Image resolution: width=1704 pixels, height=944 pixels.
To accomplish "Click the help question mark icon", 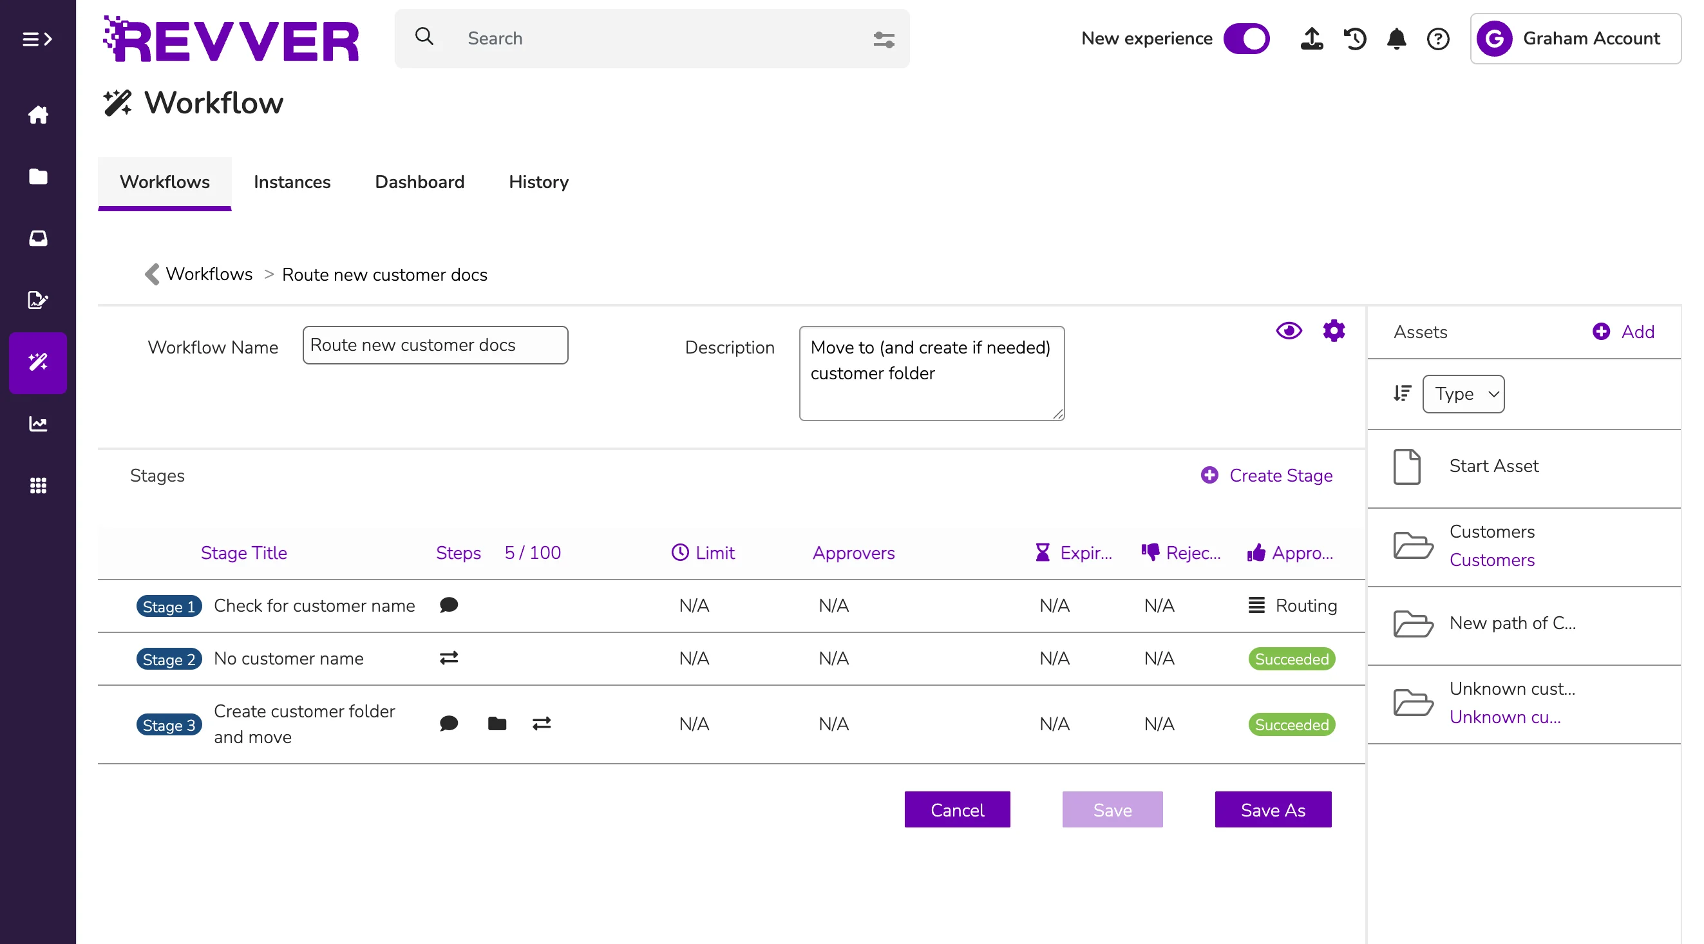I will tap(1438, 39).
